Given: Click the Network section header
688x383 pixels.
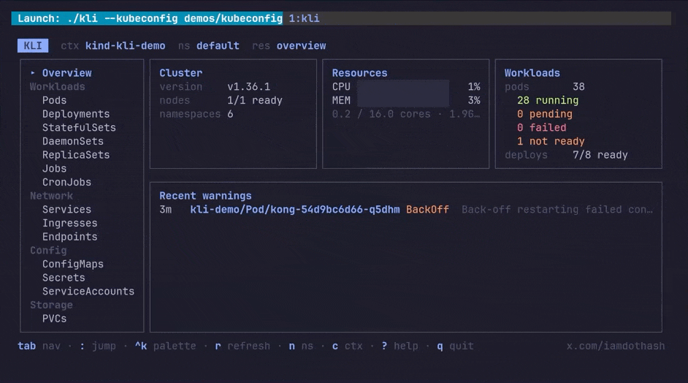Looking at the screenshot, I should 51,195.
